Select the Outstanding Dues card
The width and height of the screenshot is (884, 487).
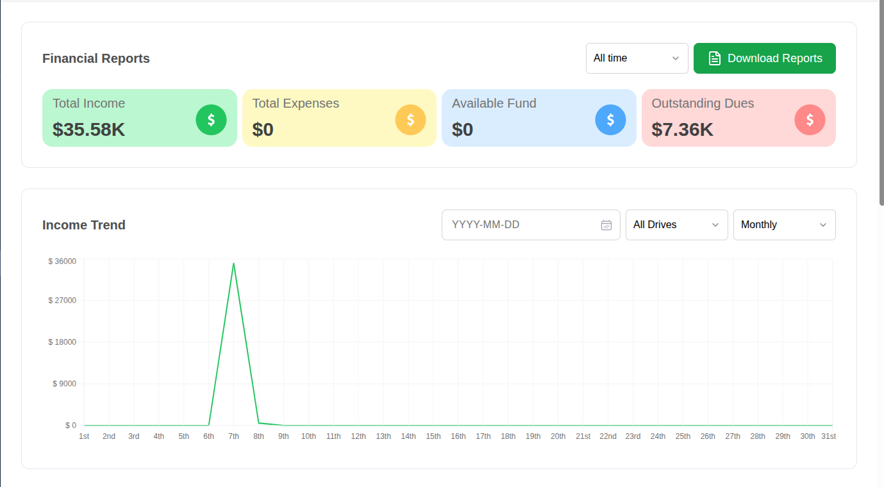pyautogui.click(x=738, y=118)
